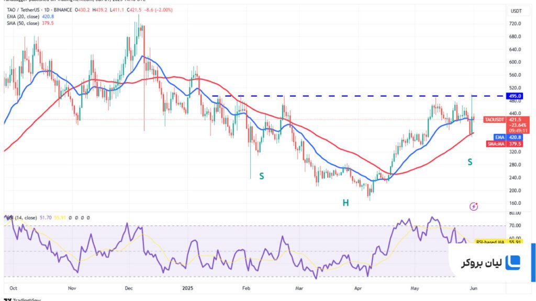Click the May date axis label
The image size is (536, 301).
click(415, 288)
